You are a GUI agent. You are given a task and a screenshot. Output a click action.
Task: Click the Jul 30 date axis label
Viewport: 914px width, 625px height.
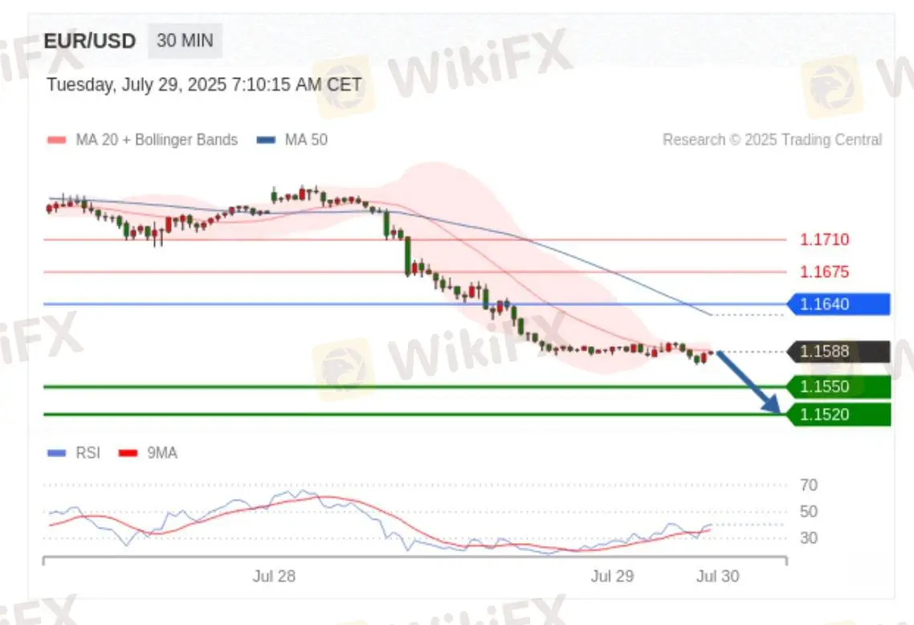717,577
